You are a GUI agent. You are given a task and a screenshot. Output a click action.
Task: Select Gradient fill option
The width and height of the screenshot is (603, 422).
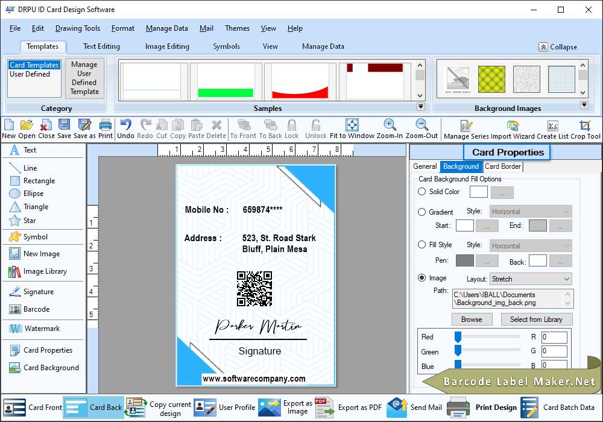pos(422,212)
